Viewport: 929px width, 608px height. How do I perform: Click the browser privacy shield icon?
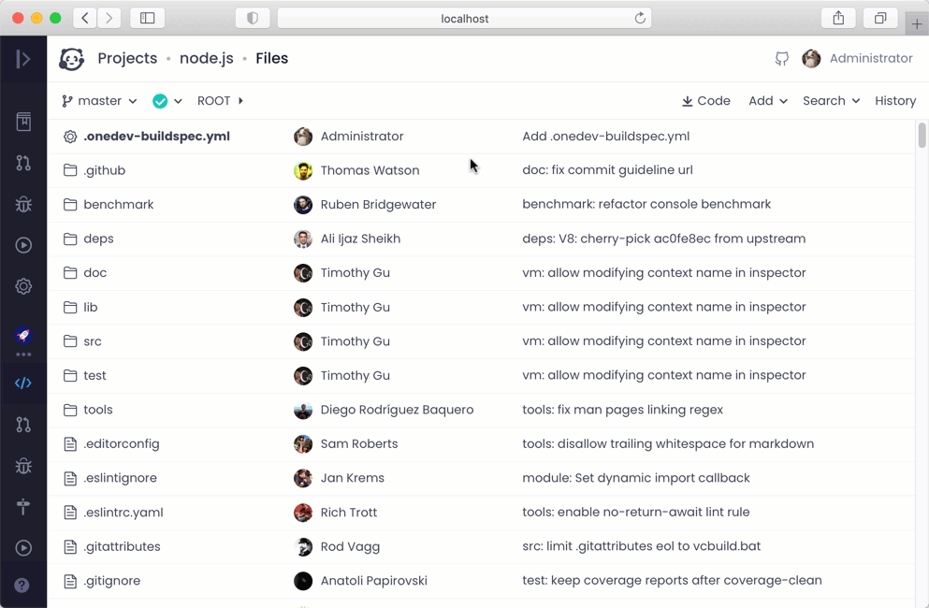coord(253,19)
